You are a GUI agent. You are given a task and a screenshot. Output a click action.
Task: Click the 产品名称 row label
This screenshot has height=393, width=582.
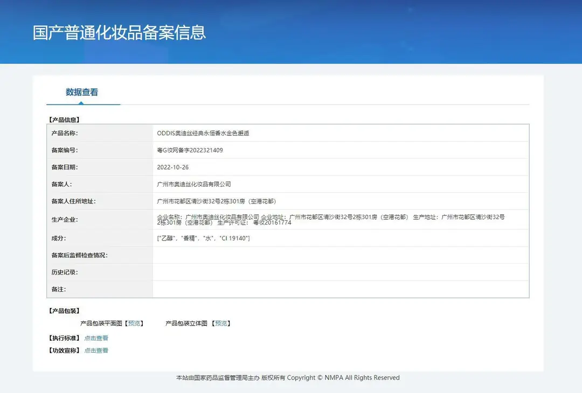(65, 133)
